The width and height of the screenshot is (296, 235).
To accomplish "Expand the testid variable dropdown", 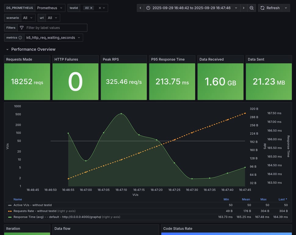I will (104, 8).
